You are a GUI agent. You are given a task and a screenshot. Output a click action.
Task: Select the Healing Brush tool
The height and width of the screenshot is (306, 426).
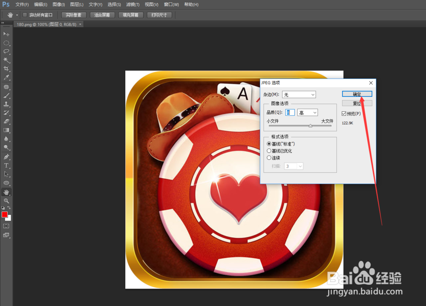pos(6,87)
